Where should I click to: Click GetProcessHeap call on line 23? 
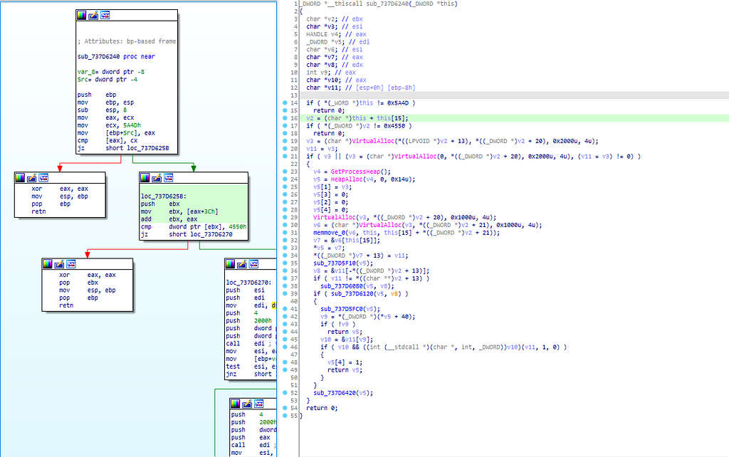(x=355, y=172)
